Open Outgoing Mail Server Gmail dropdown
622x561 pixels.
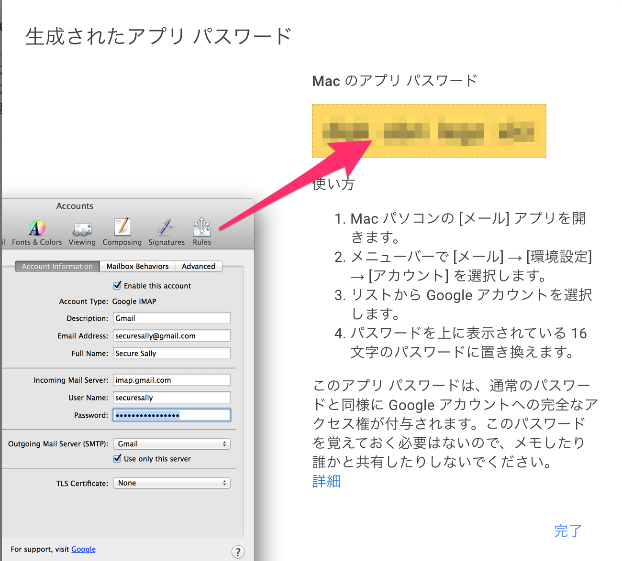172,444
